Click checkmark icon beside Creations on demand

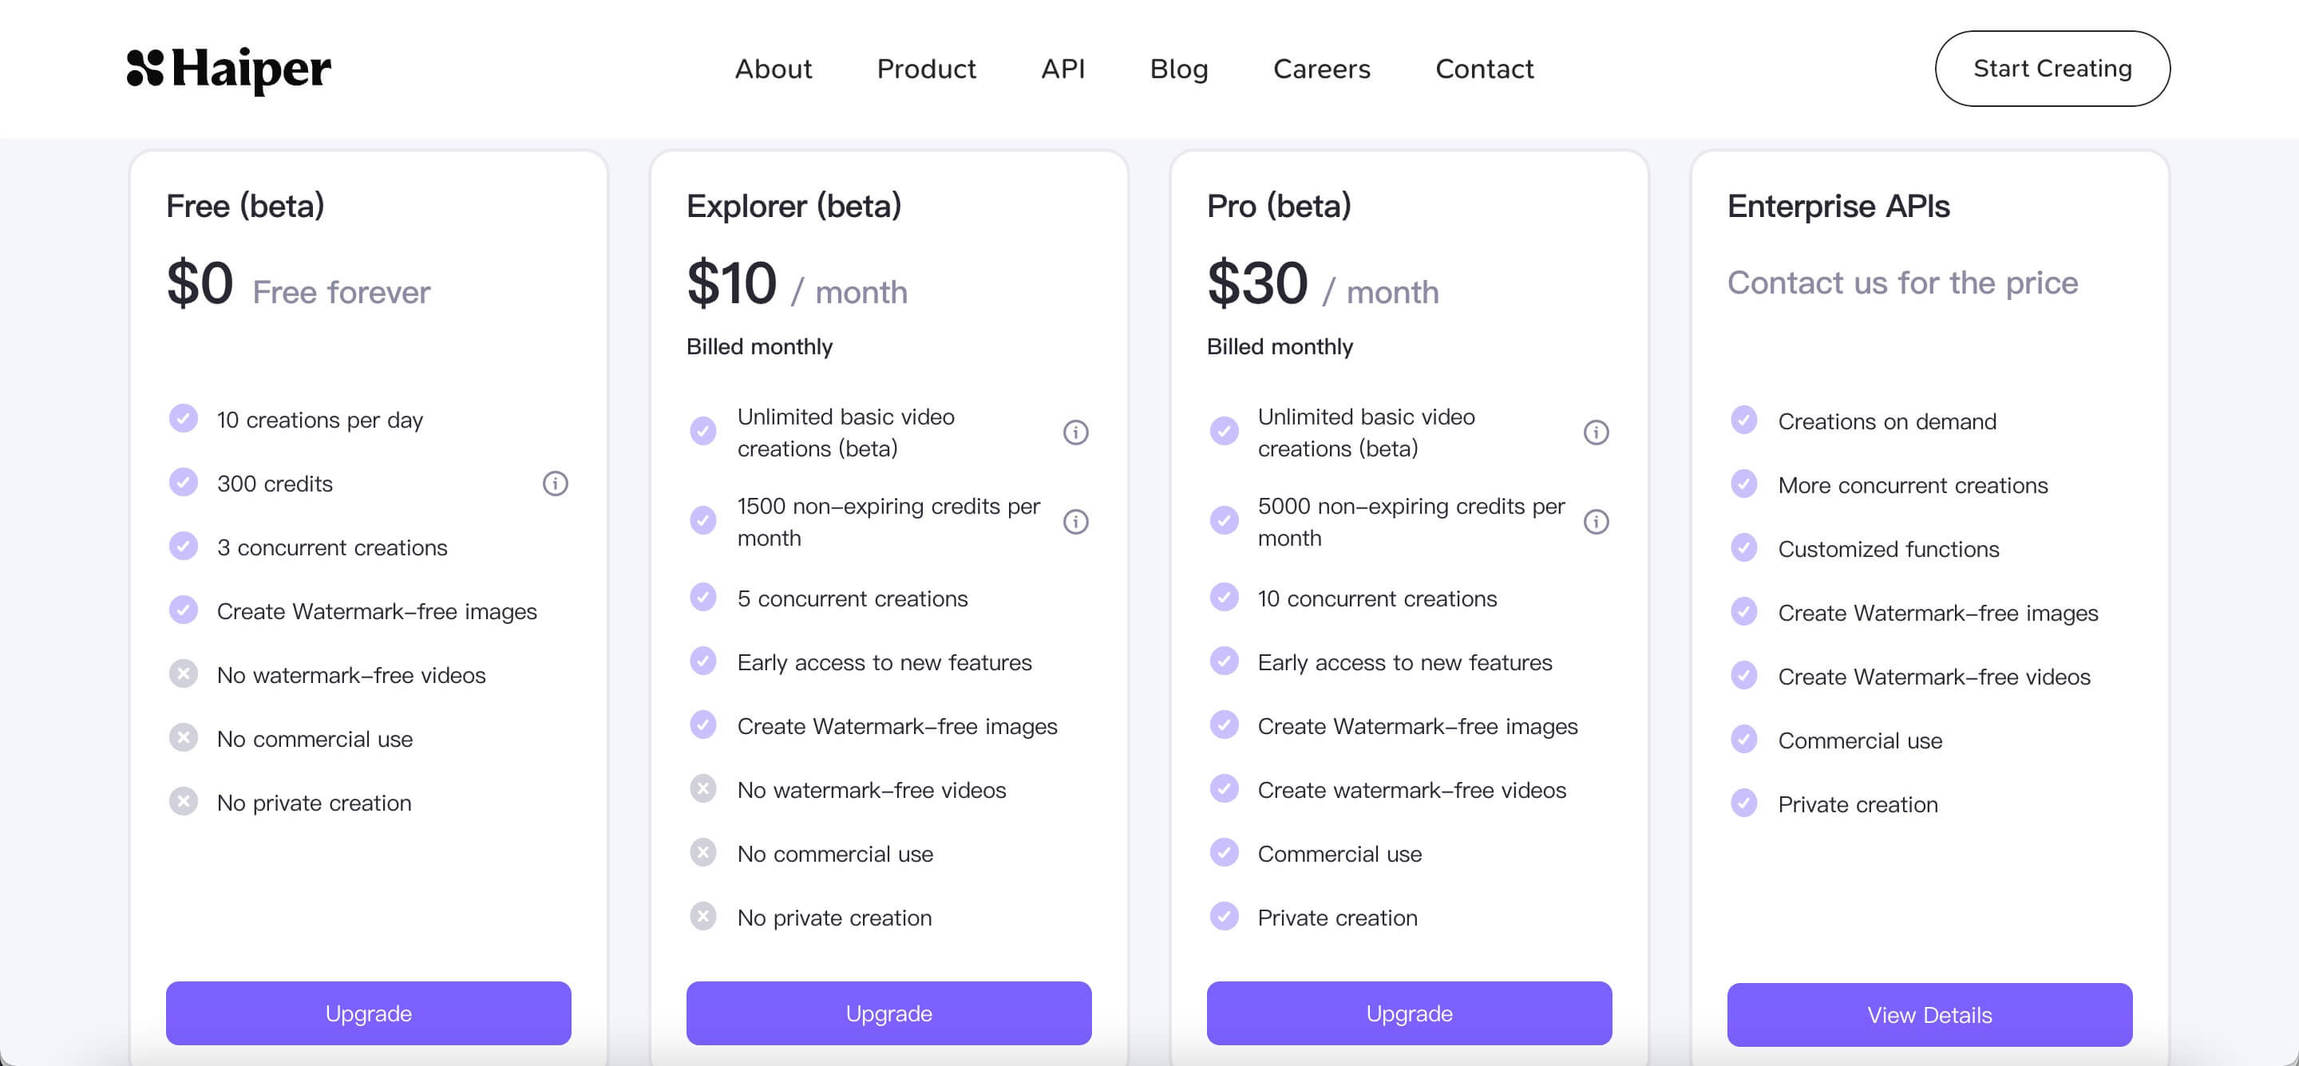(1744, 420)
